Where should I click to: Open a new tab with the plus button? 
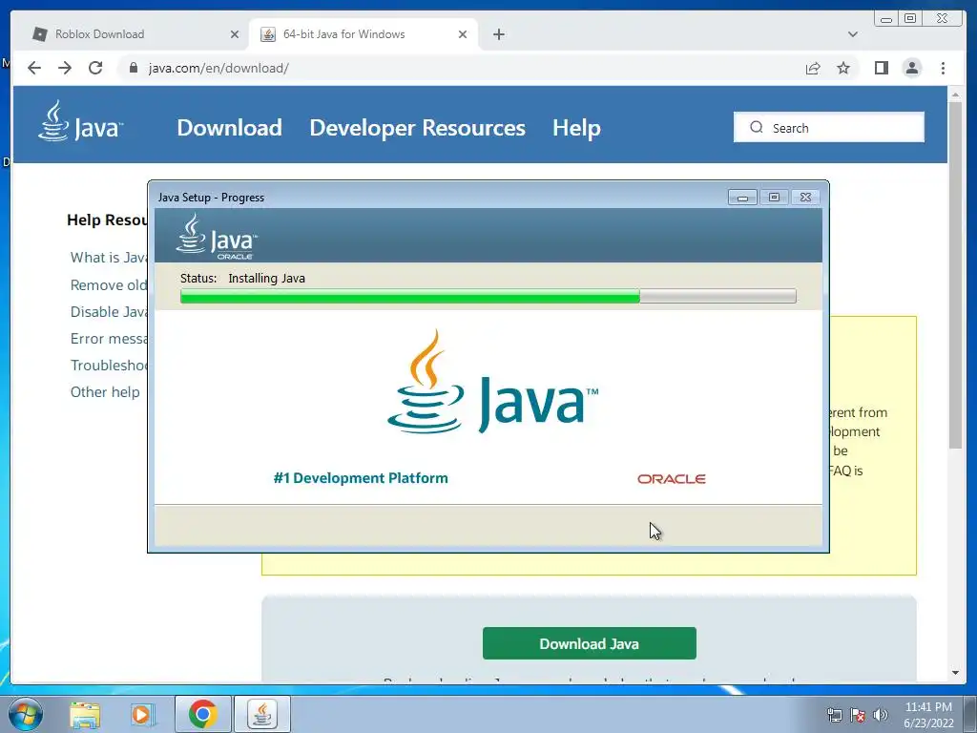[x=498, y=34]
